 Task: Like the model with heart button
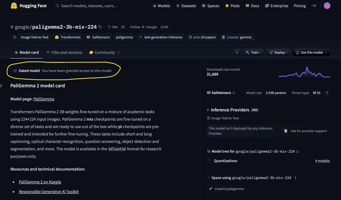pyautogui.click(x=113, y=27)
